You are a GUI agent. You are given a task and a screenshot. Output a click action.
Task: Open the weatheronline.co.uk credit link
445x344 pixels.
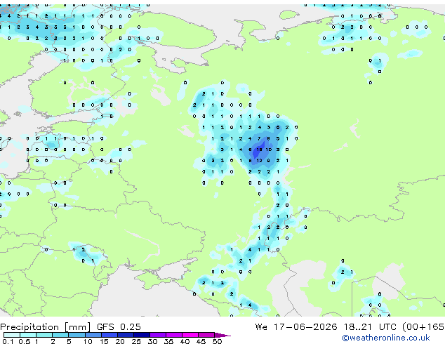tap(386, 338)
